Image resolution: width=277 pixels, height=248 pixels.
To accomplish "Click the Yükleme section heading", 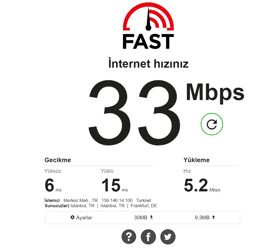I will 196,160.
